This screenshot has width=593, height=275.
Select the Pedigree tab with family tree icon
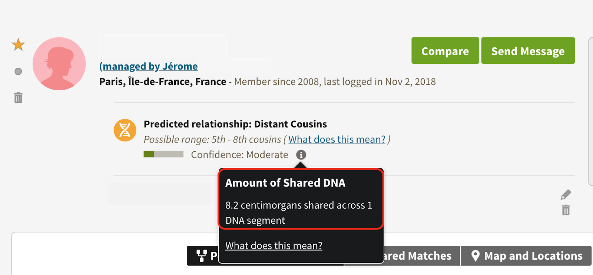[203, 256]
